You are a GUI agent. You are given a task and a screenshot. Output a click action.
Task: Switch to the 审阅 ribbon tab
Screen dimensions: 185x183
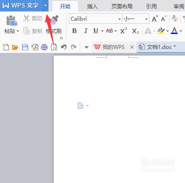click(179, 6)
